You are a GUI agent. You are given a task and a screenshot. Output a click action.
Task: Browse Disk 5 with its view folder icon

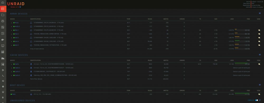[x=259, y=45]
